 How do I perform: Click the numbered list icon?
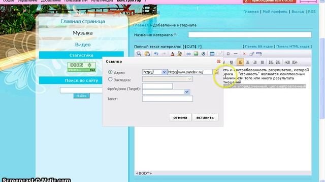pyautogui.click(x=271, y=62)
